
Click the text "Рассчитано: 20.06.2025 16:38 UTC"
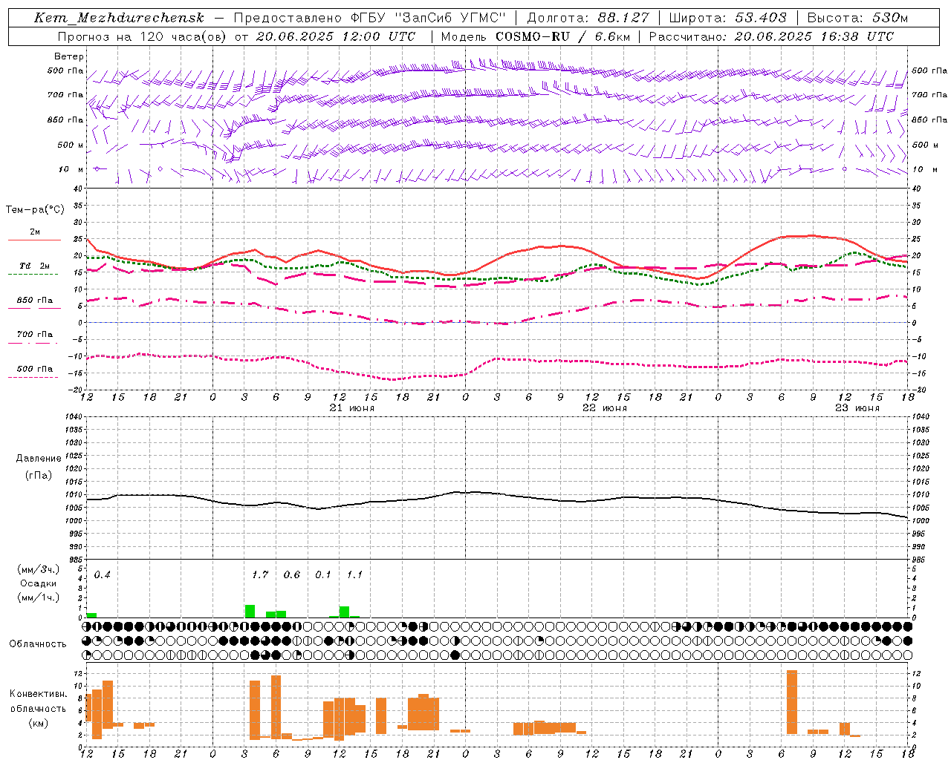(x=771, y=36)
